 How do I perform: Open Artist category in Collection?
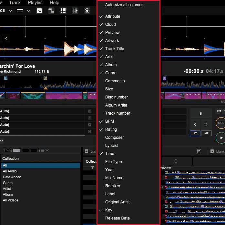(40, 189)
